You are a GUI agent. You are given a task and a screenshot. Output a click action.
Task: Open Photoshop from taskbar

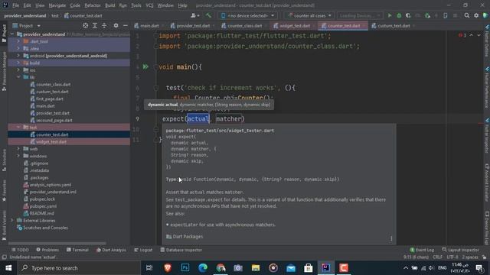coord(185,268)
